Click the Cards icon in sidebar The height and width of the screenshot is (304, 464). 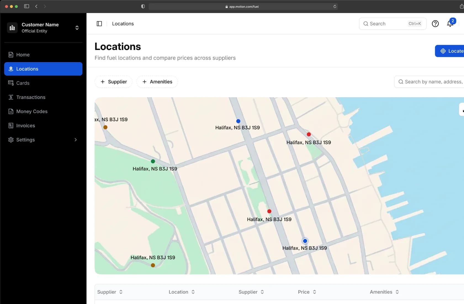(x=11, y=83)
